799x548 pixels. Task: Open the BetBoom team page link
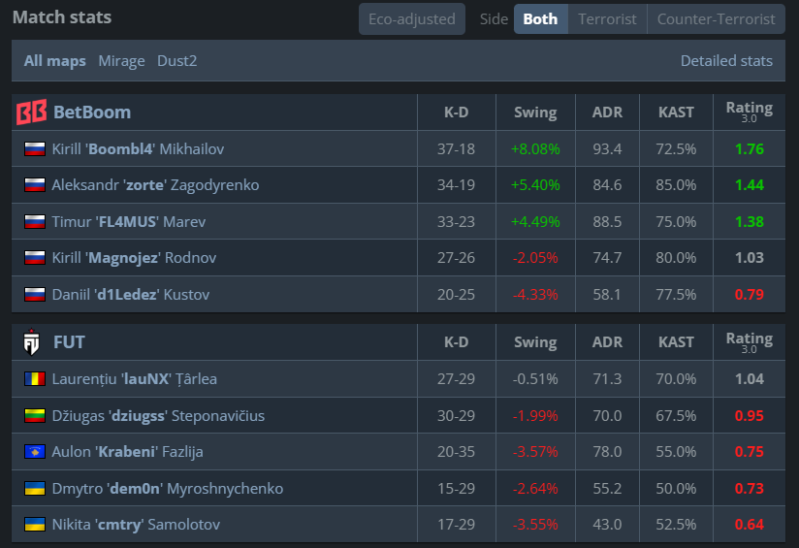pos(92,113)
